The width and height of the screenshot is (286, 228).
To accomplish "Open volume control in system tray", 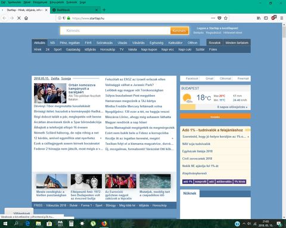I will point(249,224).
